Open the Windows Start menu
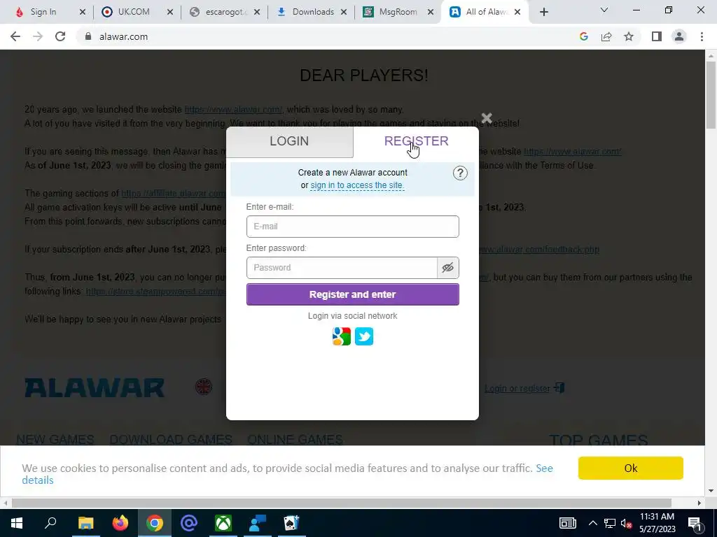The height and width of the screenshot is (537, 717). pos(17,523)
